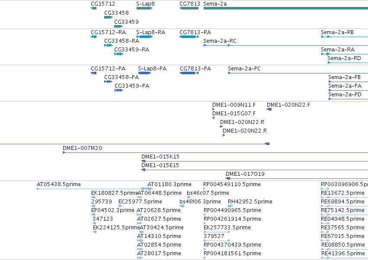
Task: Select CG33459-PA protein label
Action: (x=131, y=86)
